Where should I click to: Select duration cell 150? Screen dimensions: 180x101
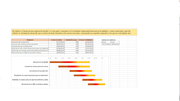point(71,50)
